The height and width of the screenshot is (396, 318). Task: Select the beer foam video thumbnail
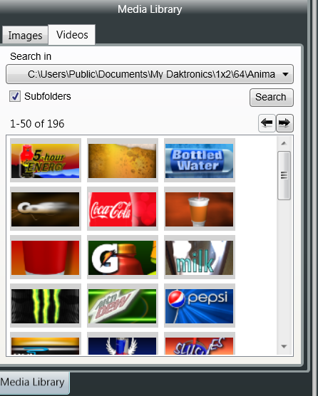(x=123, y=161)
